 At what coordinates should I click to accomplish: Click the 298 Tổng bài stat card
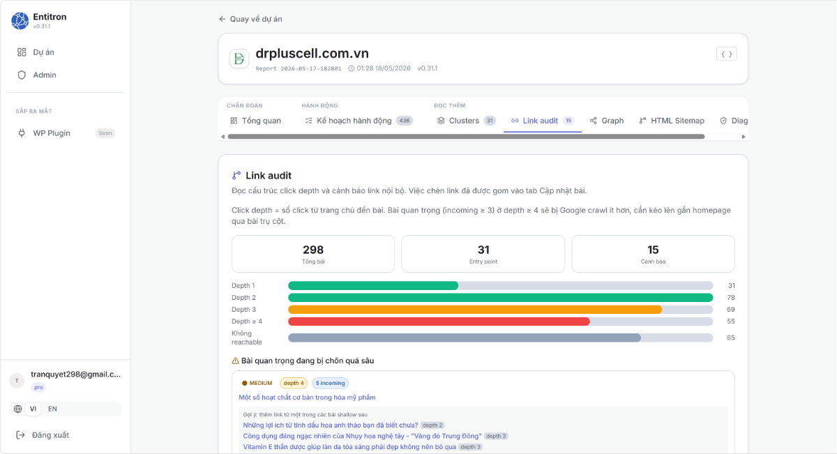313,253
